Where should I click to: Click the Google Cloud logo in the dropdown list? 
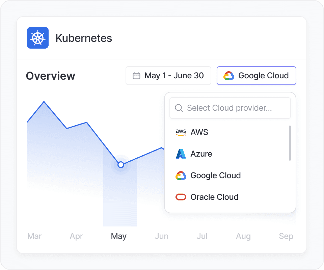(x=181, y=175)
